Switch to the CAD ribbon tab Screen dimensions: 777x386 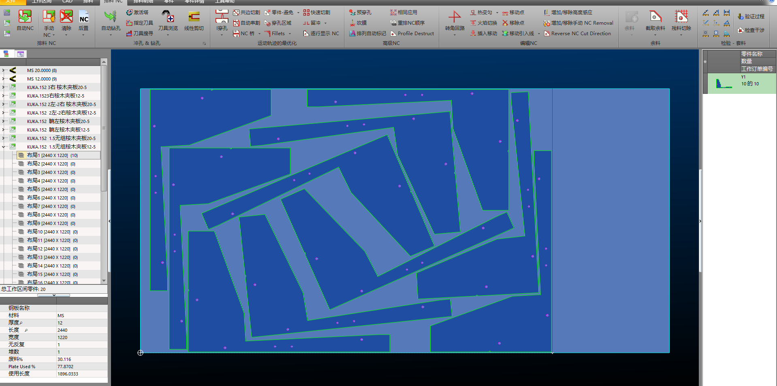coord(67,2)
